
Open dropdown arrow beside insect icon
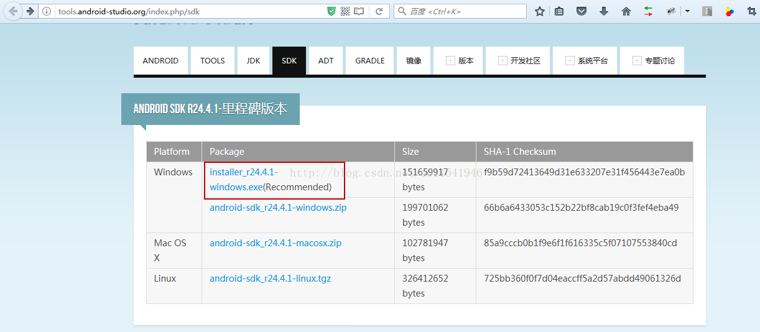(x=687, y=11)
